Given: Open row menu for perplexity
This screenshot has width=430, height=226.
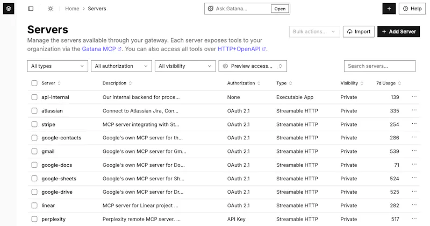Looking at the screenshot, I should [414, 218].
